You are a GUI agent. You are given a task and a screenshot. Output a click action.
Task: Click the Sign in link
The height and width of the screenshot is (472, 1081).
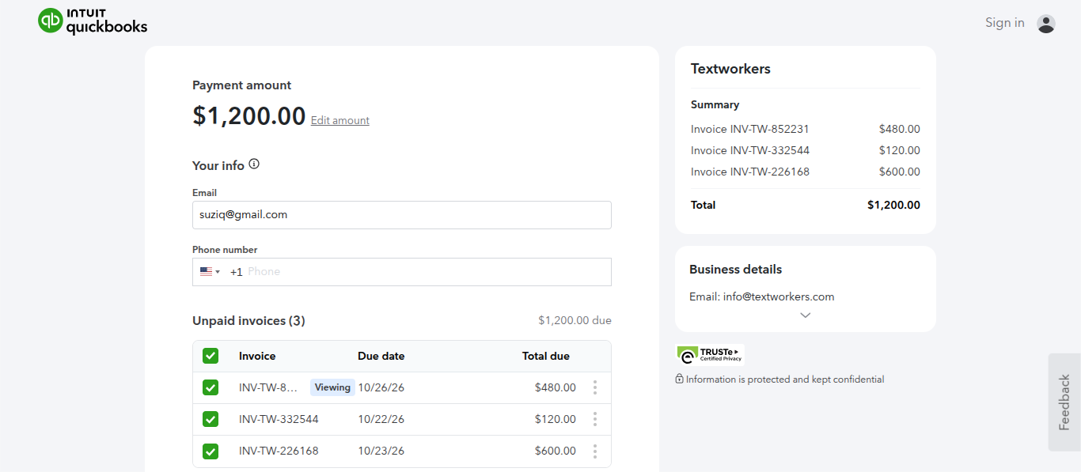(1005, 23)
